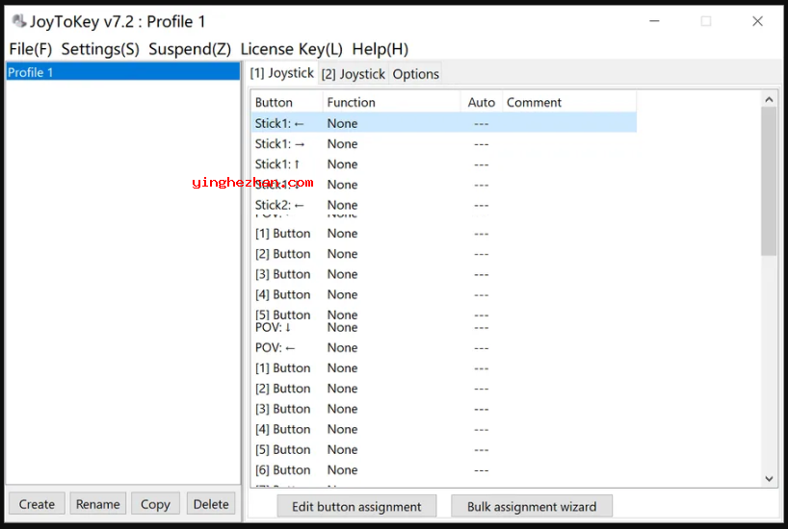The image size is (788, 529).
Task: Open the Suspend(Z) menu
Action: 190,49
